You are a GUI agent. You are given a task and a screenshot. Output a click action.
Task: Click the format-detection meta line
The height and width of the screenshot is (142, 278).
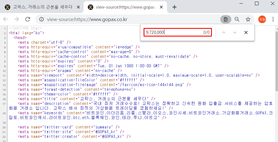click(77, 89)
